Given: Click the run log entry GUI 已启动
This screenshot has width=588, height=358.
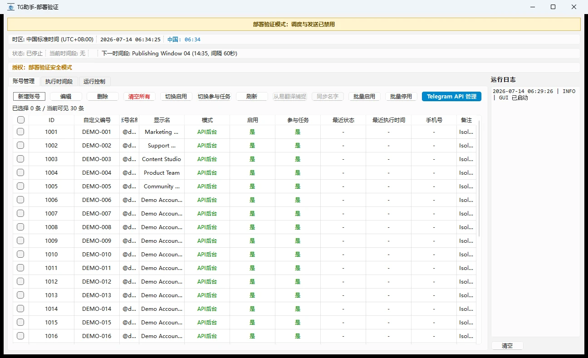Looking at the screenshot, I should tap(534, 94).
